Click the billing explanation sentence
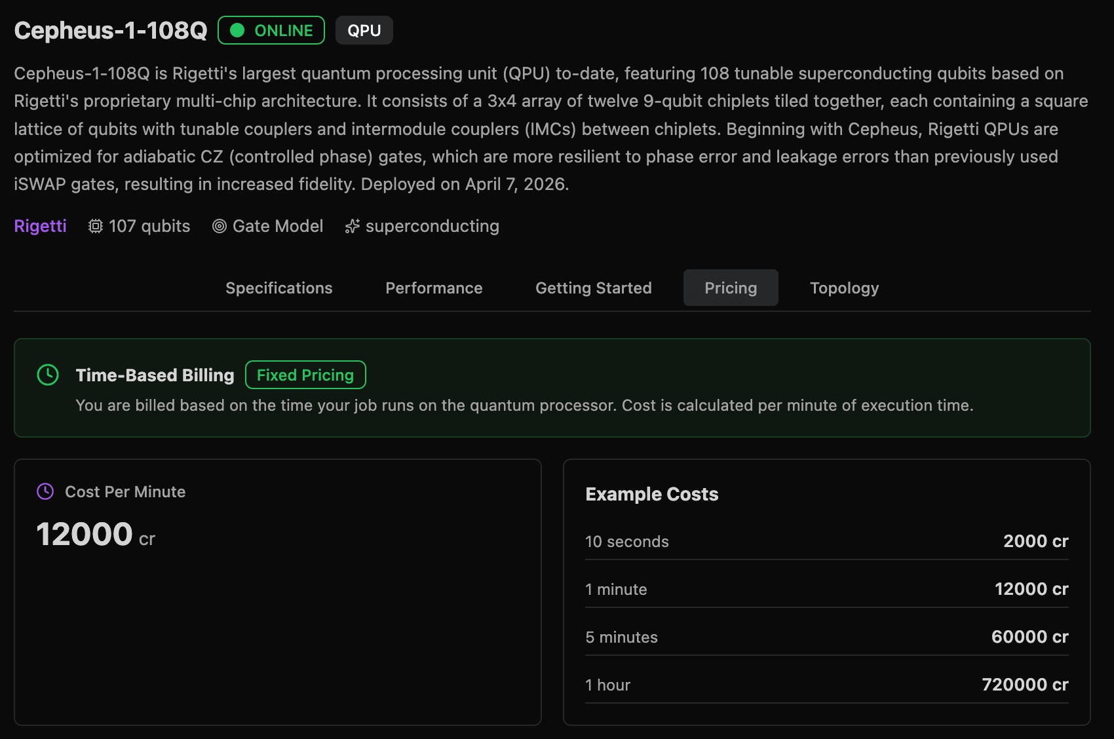Screen dimensions: 1114x739 [524, 406]
